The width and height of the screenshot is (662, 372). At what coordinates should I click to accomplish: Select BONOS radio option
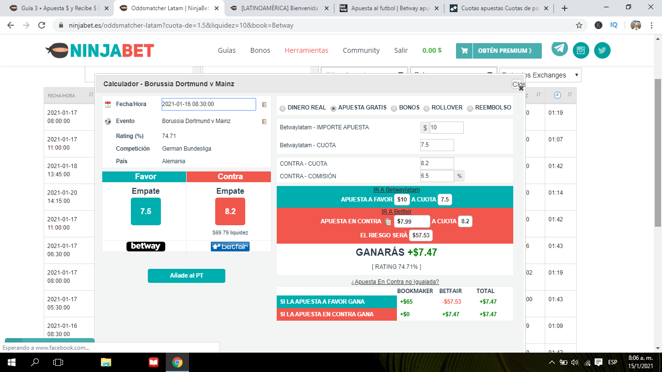point(394,108)
